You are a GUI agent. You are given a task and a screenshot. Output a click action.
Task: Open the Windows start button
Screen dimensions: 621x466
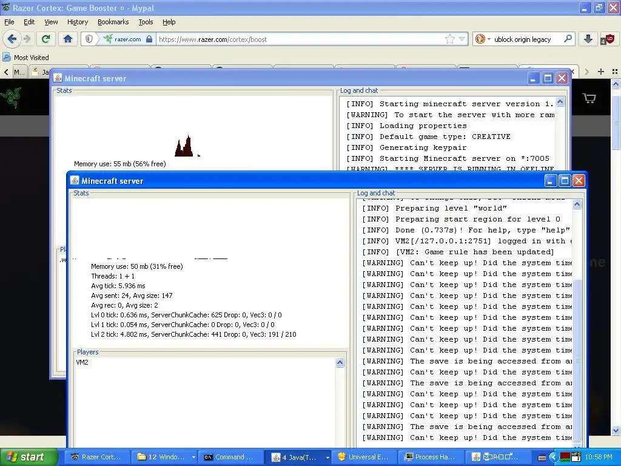click(x=29, y=457)
